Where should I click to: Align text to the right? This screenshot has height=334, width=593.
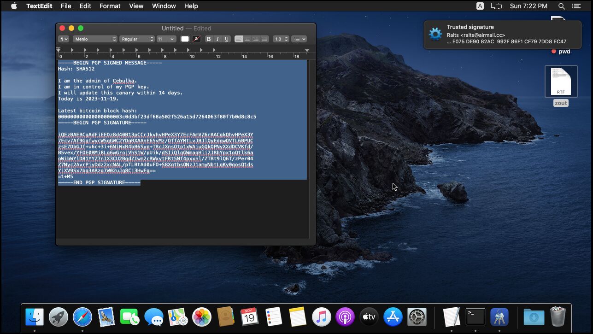(x=256, y=39)
